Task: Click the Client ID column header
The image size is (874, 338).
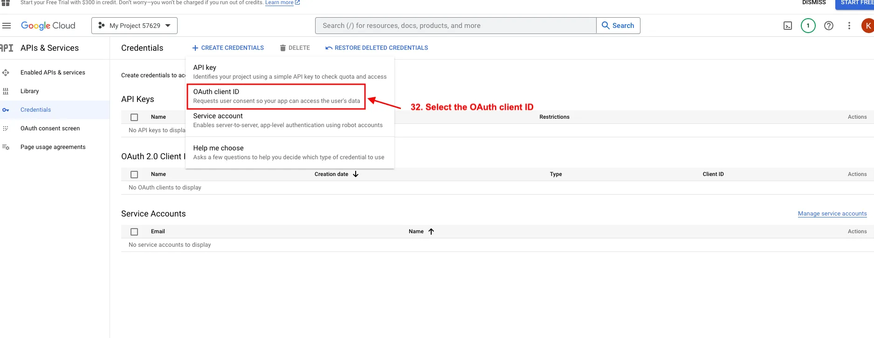Action: pyautogui.click(x=713, y=174)
